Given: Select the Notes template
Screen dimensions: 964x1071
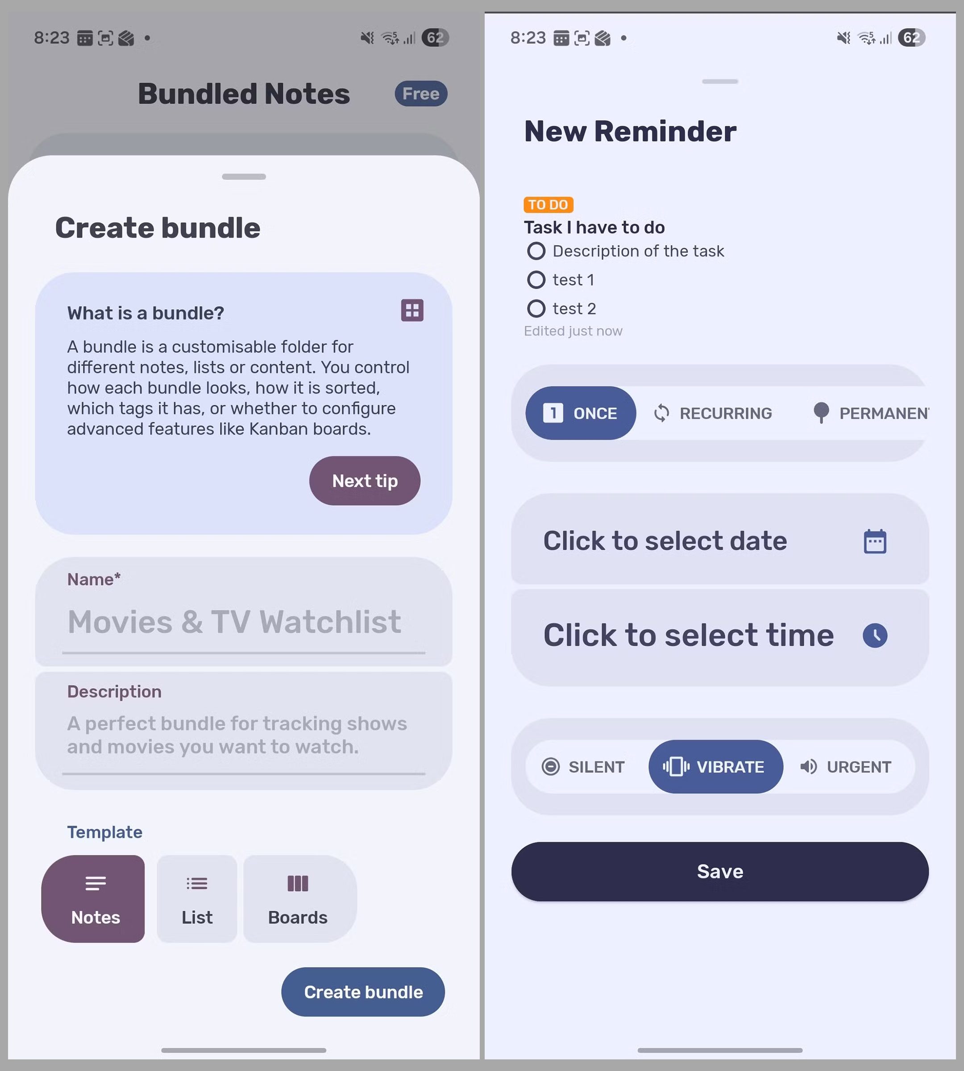Looking at the screenshot, I should click(93, 898).
